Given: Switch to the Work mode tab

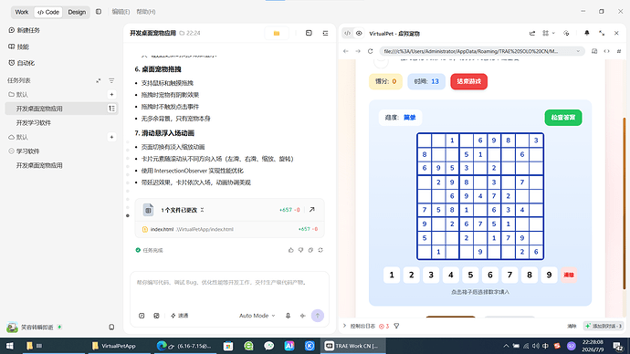Looking at the screenshot, I should (x=22, y=12).
